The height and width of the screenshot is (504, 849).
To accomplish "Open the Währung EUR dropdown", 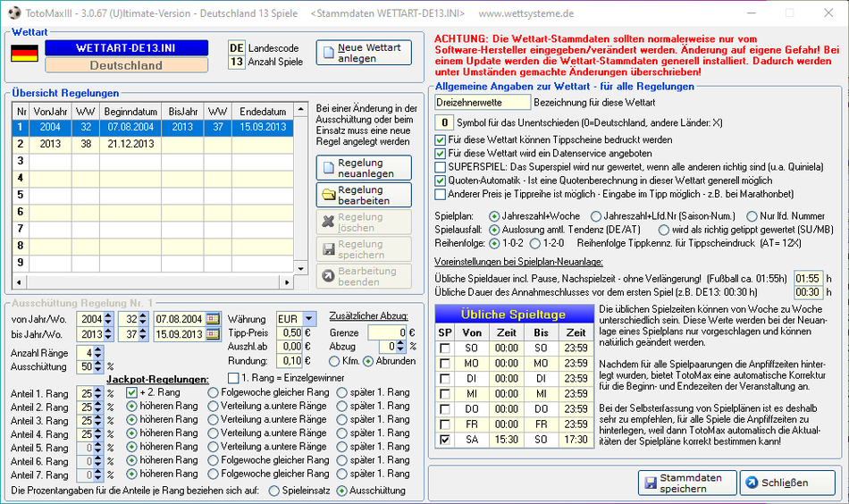I will tap(309, 319).
